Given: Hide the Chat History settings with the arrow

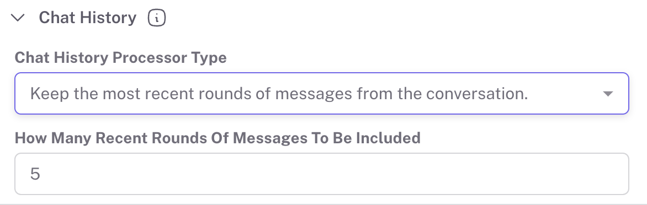Looking at the screenshot, I should [x=18, y=18].
